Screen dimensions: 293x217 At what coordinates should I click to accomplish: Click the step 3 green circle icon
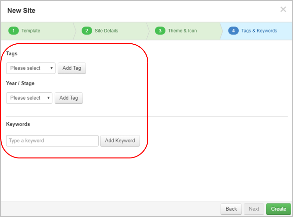tap(160, 31)
